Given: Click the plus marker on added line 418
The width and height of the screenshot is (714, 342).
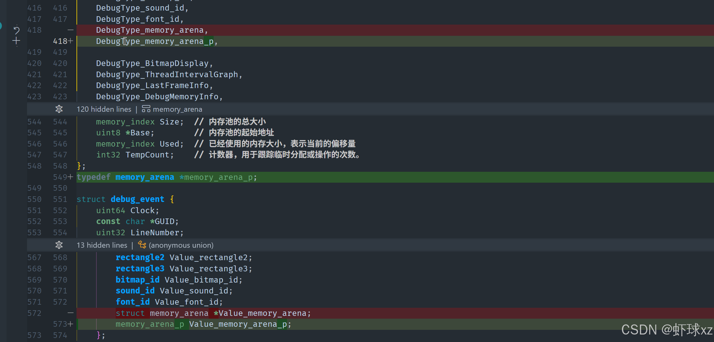Looking at the screenshot, I should [x=71, y=41].
